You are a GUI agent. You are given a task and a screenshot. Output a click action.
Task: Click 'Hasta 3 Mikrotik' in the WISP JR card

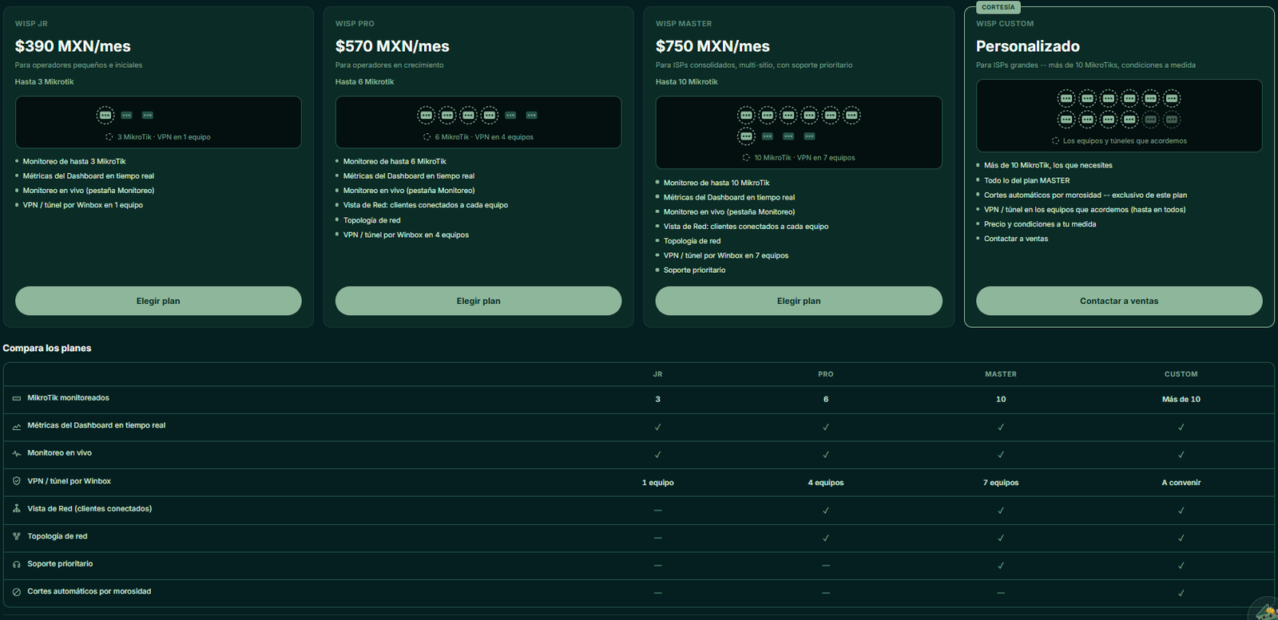pos(45,82)
